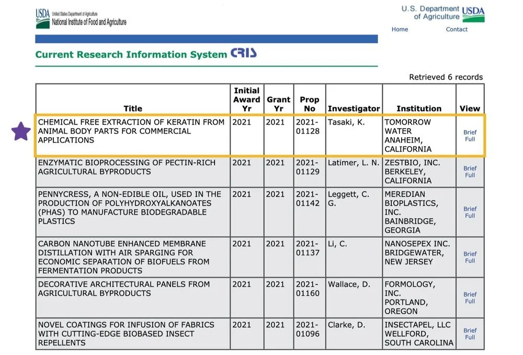Open the Home link
Viewport: 523px width, 355px height.
tap(400, 29)
